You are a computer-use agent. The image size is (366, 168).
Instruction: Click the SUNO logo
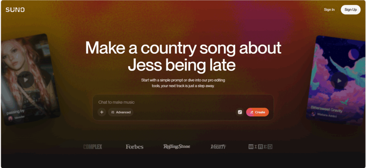15,10
